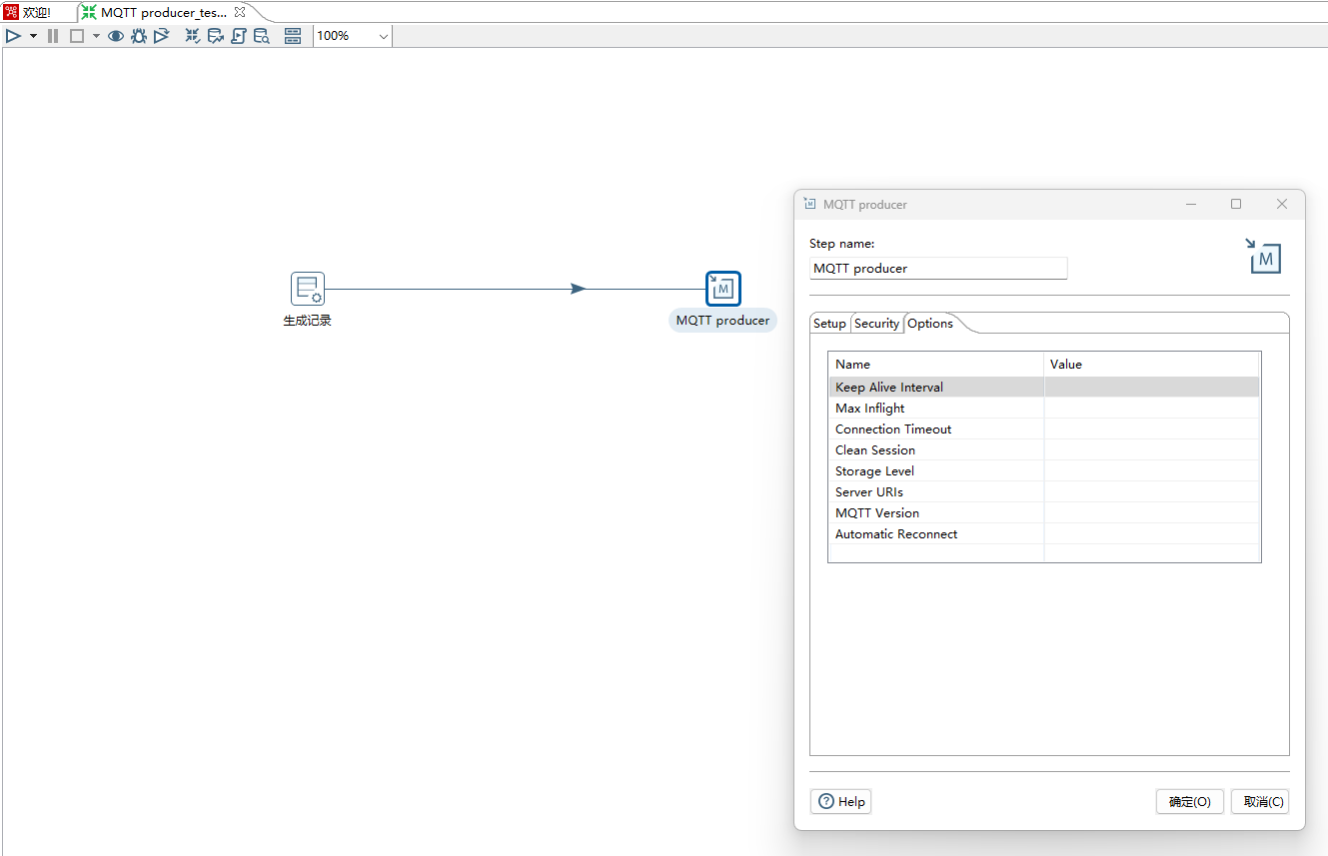Screen dimensions: 1328x856
Task: Preview the transformation with the eye icon
Action: tap(116, 36)
